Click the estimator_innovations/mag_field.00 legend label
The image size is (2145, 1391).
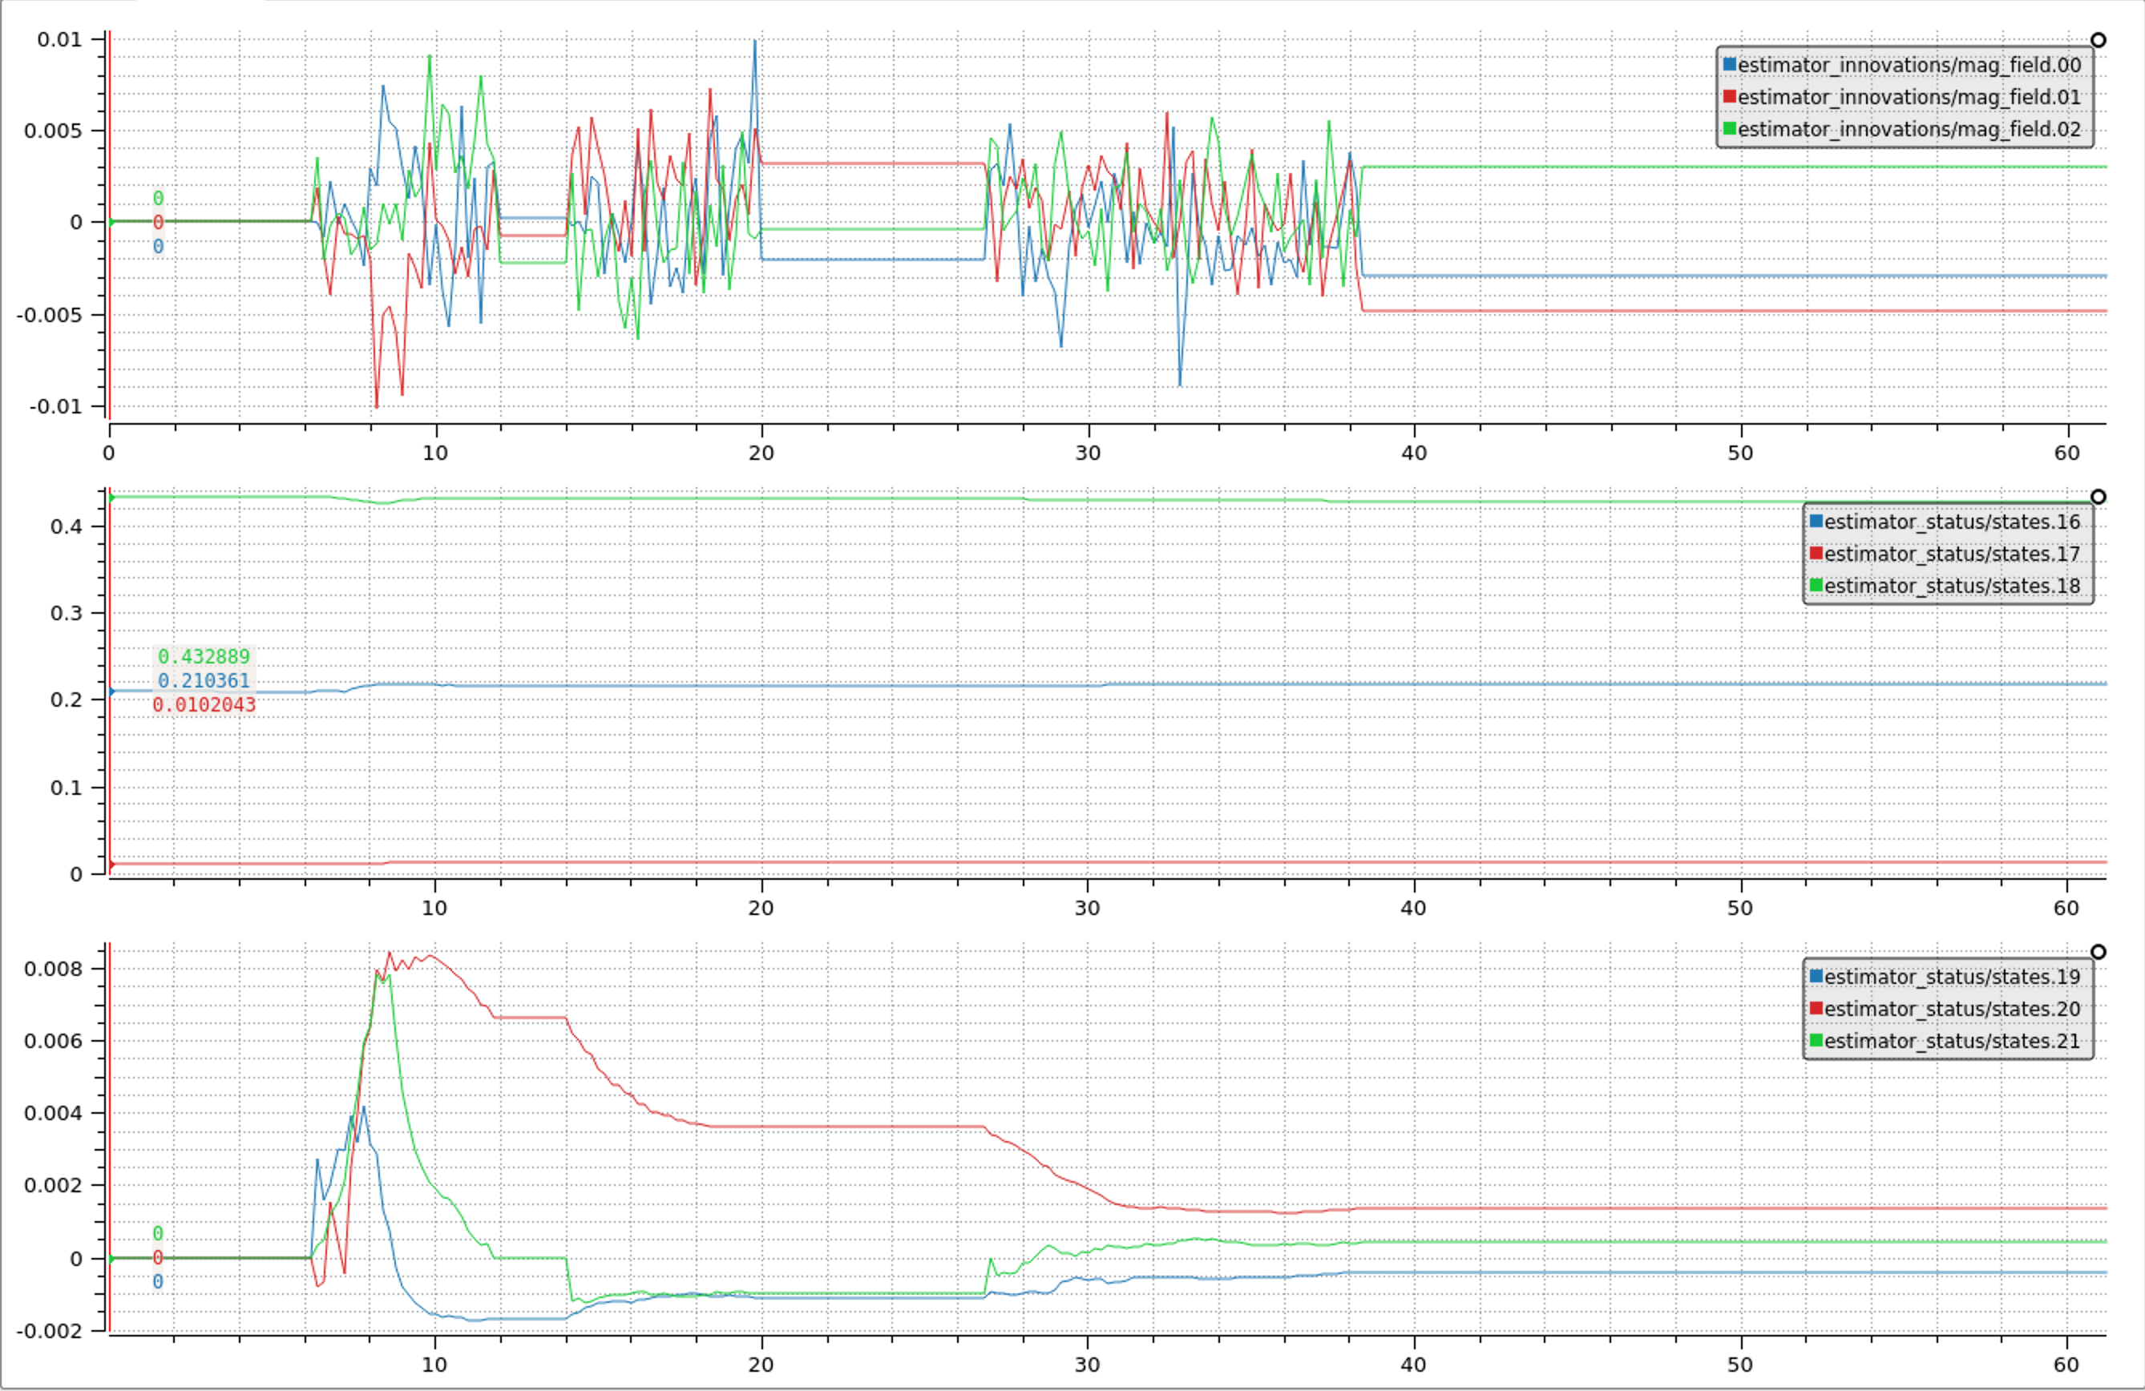(1909, 65)
